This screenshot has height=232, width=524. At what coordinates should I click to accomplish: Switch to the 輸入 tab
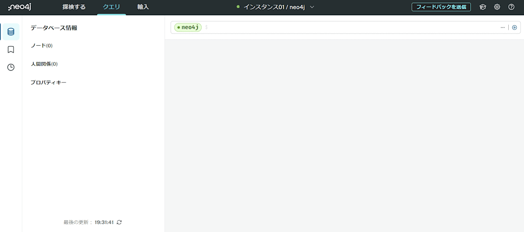(143, 7)
